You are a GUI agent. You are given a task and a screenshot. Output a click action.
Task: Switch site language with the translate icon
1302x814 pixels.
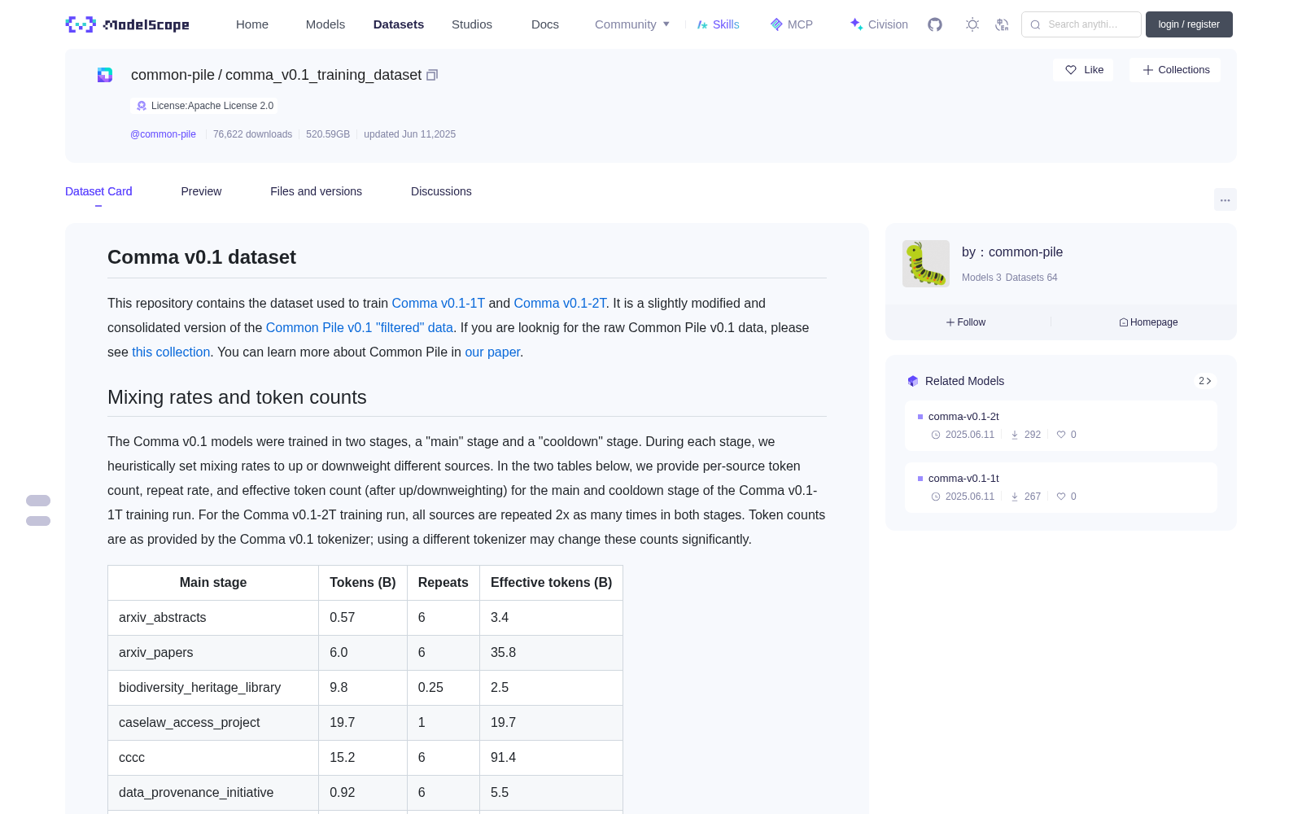click(x=1002, y=24)
